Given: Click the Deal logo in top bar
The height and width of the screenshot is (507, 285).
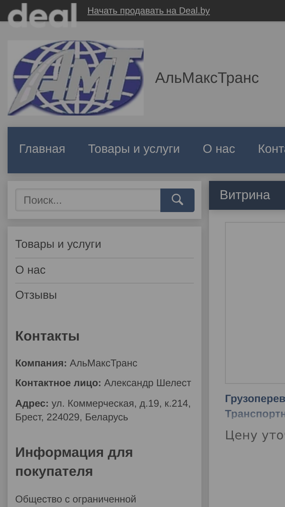Looking at the screenshot, I should (42, 15).
